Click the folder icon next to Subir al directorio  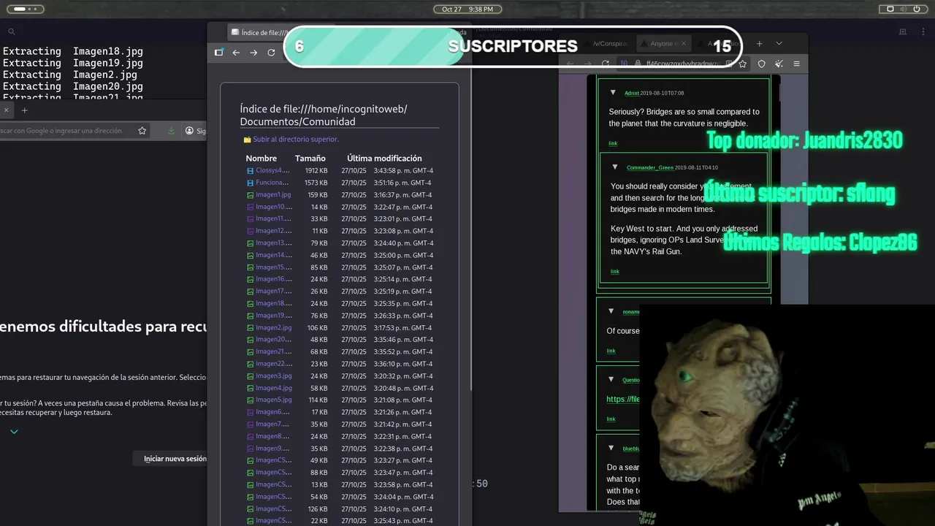point(247,139)
